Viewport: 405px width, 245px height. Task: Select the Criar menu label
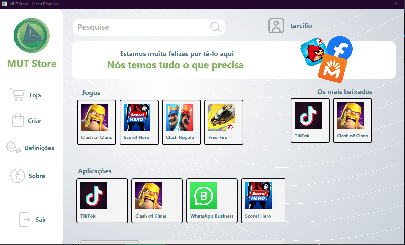[35, 121]
